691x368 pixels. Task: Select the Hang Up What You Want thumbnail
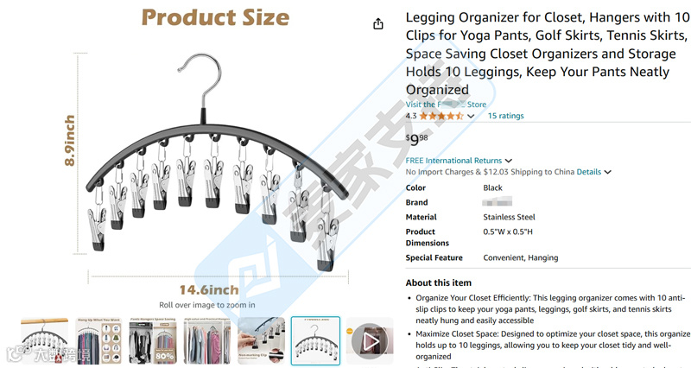tap(98, 340)
